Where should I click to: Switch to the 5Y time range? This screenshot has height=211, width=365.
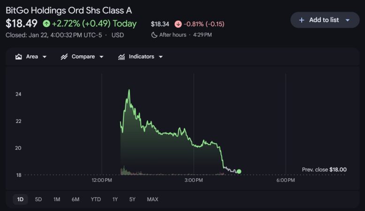[133, 199]
